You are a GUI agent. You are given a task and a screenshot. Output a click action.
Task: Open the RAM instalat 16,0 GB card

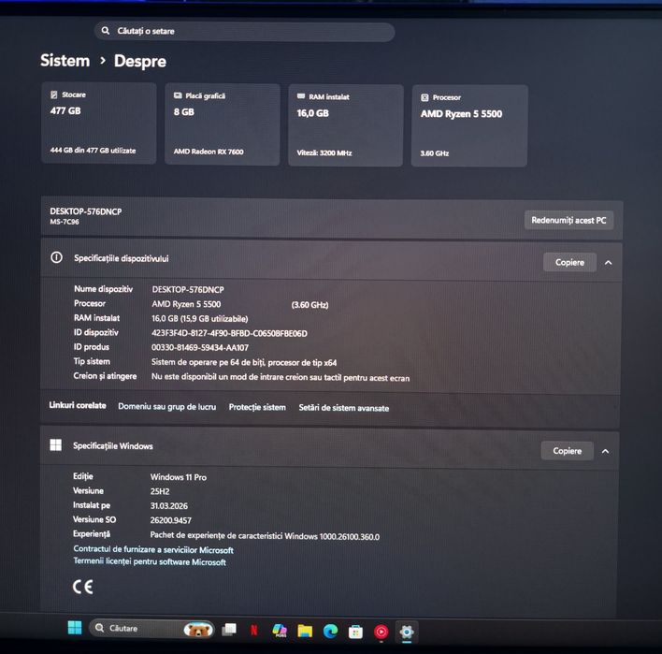tap(345, 125)
